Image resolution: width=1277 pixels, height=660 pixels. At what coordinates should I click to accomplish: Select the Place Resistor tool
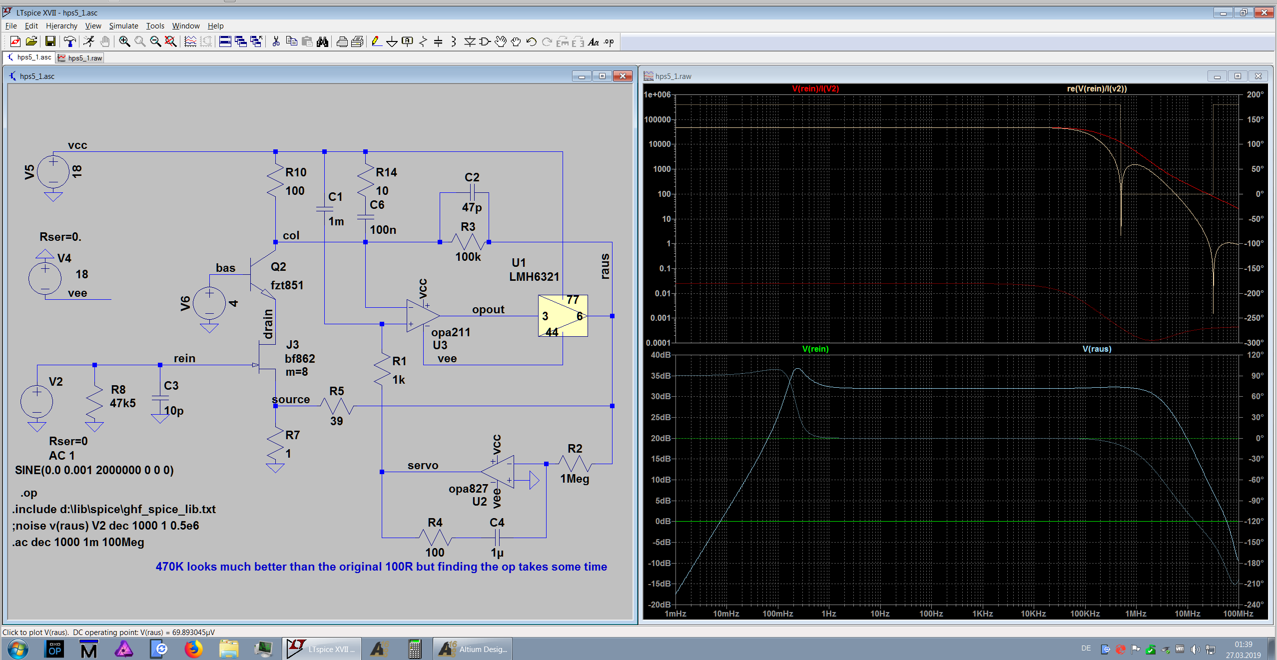pyautogui.click(x=423, y=42)
